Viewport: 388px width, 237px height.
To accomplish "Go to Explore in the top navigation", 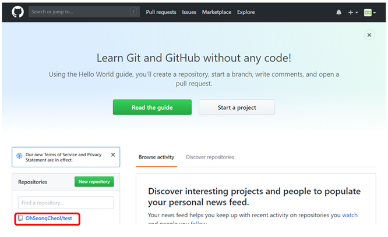I will 246,12.
